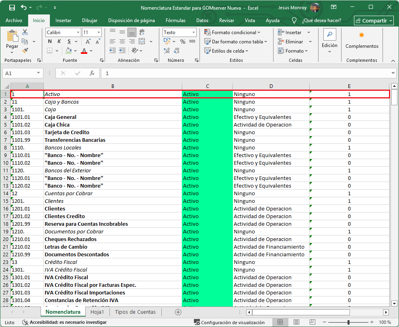Toggle bold formatting with the N button

[49, 41]
